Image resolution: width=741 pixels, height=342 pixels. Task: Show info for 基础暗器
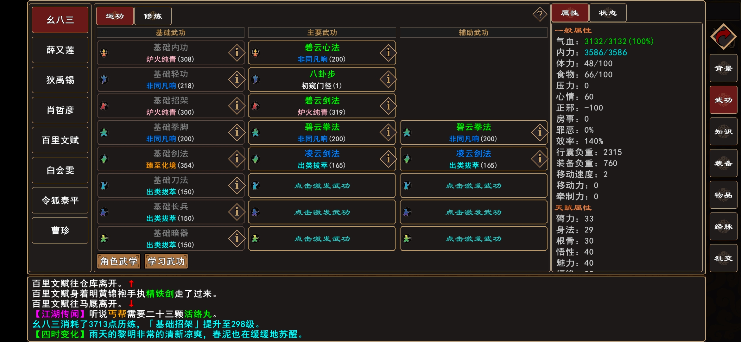tap(236, 238)
